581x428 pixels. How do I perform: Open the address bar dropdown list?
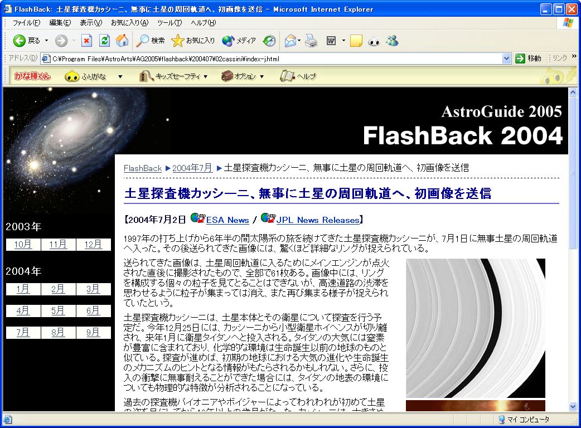tap(506, 59)
